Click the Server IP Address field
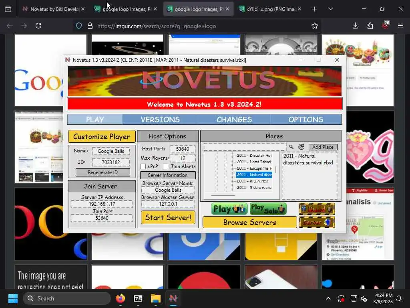 pos(102,204)
